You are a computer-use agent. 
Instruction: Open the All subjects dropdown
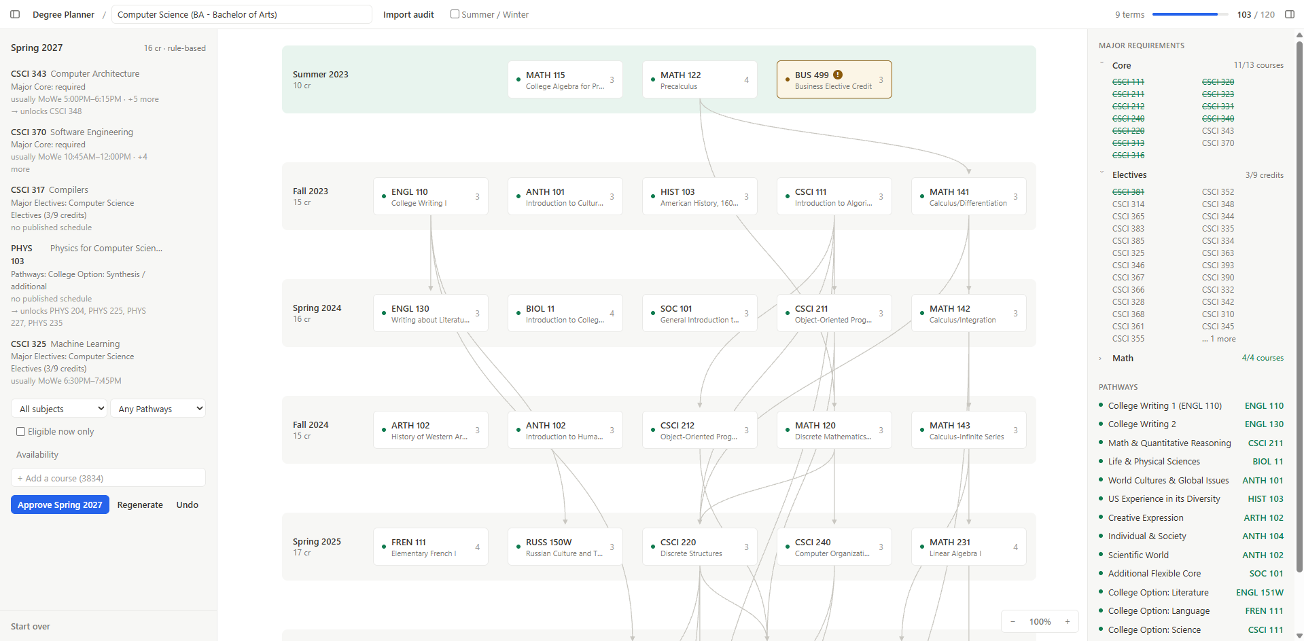pos(59,408)
